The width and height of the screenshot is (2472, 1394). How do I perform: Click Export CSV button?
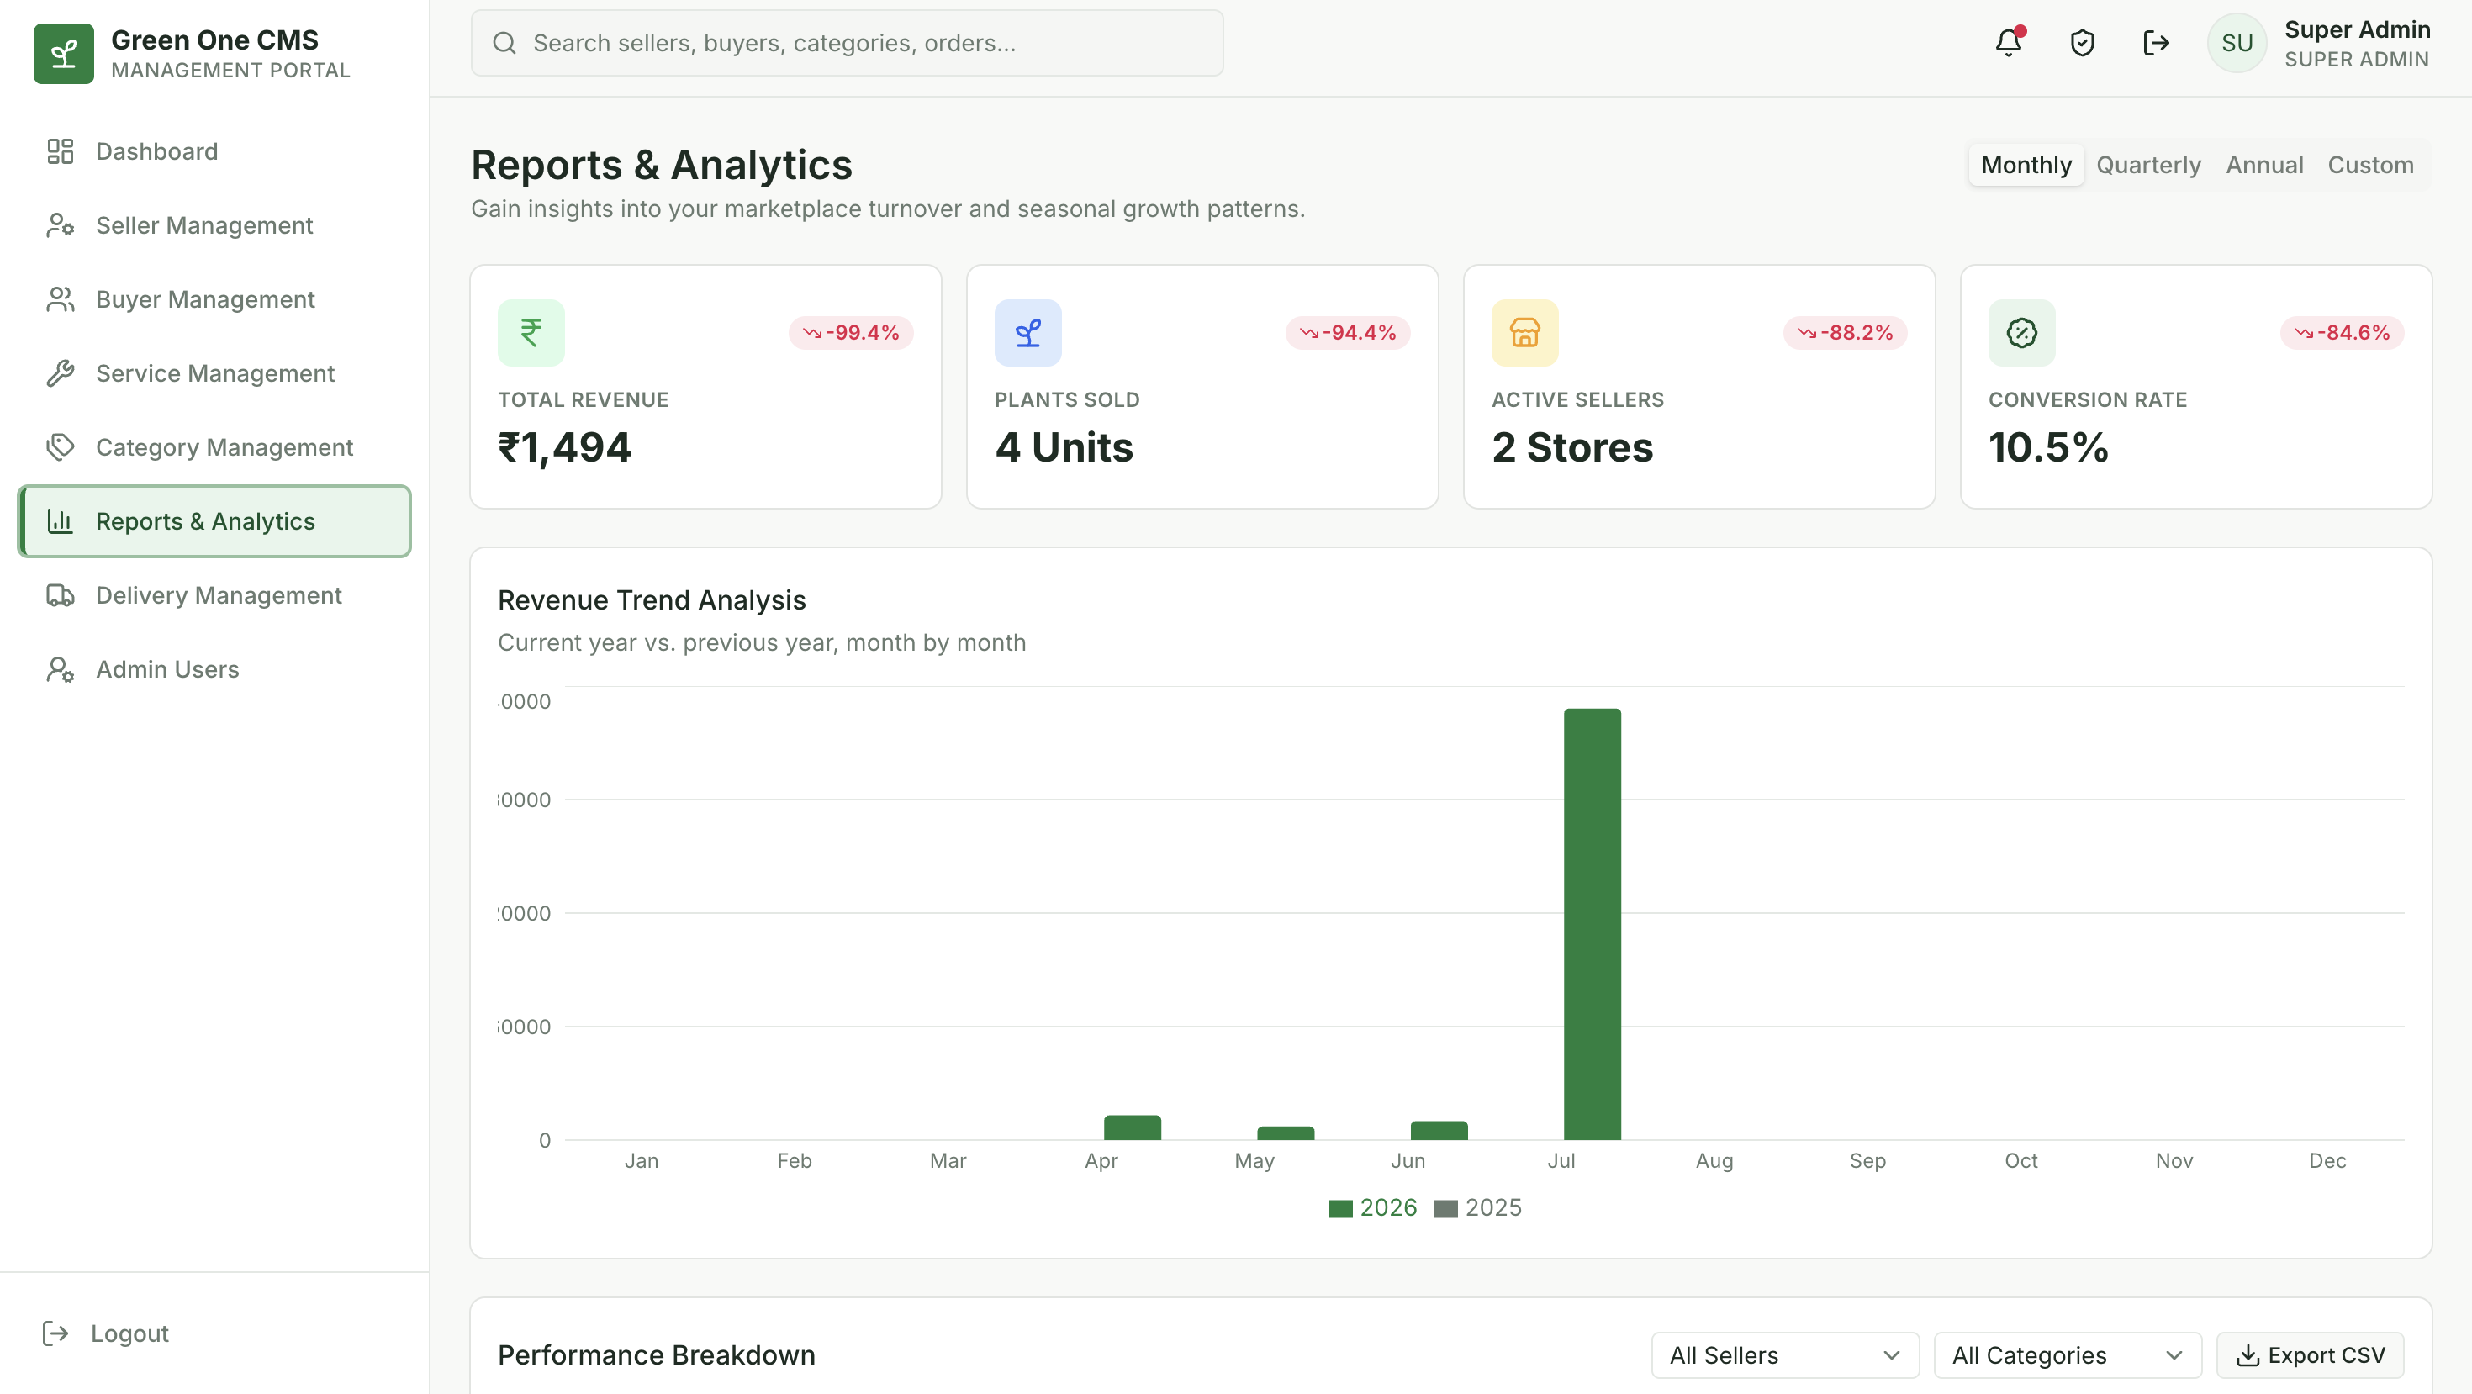pos(2310,1355)
